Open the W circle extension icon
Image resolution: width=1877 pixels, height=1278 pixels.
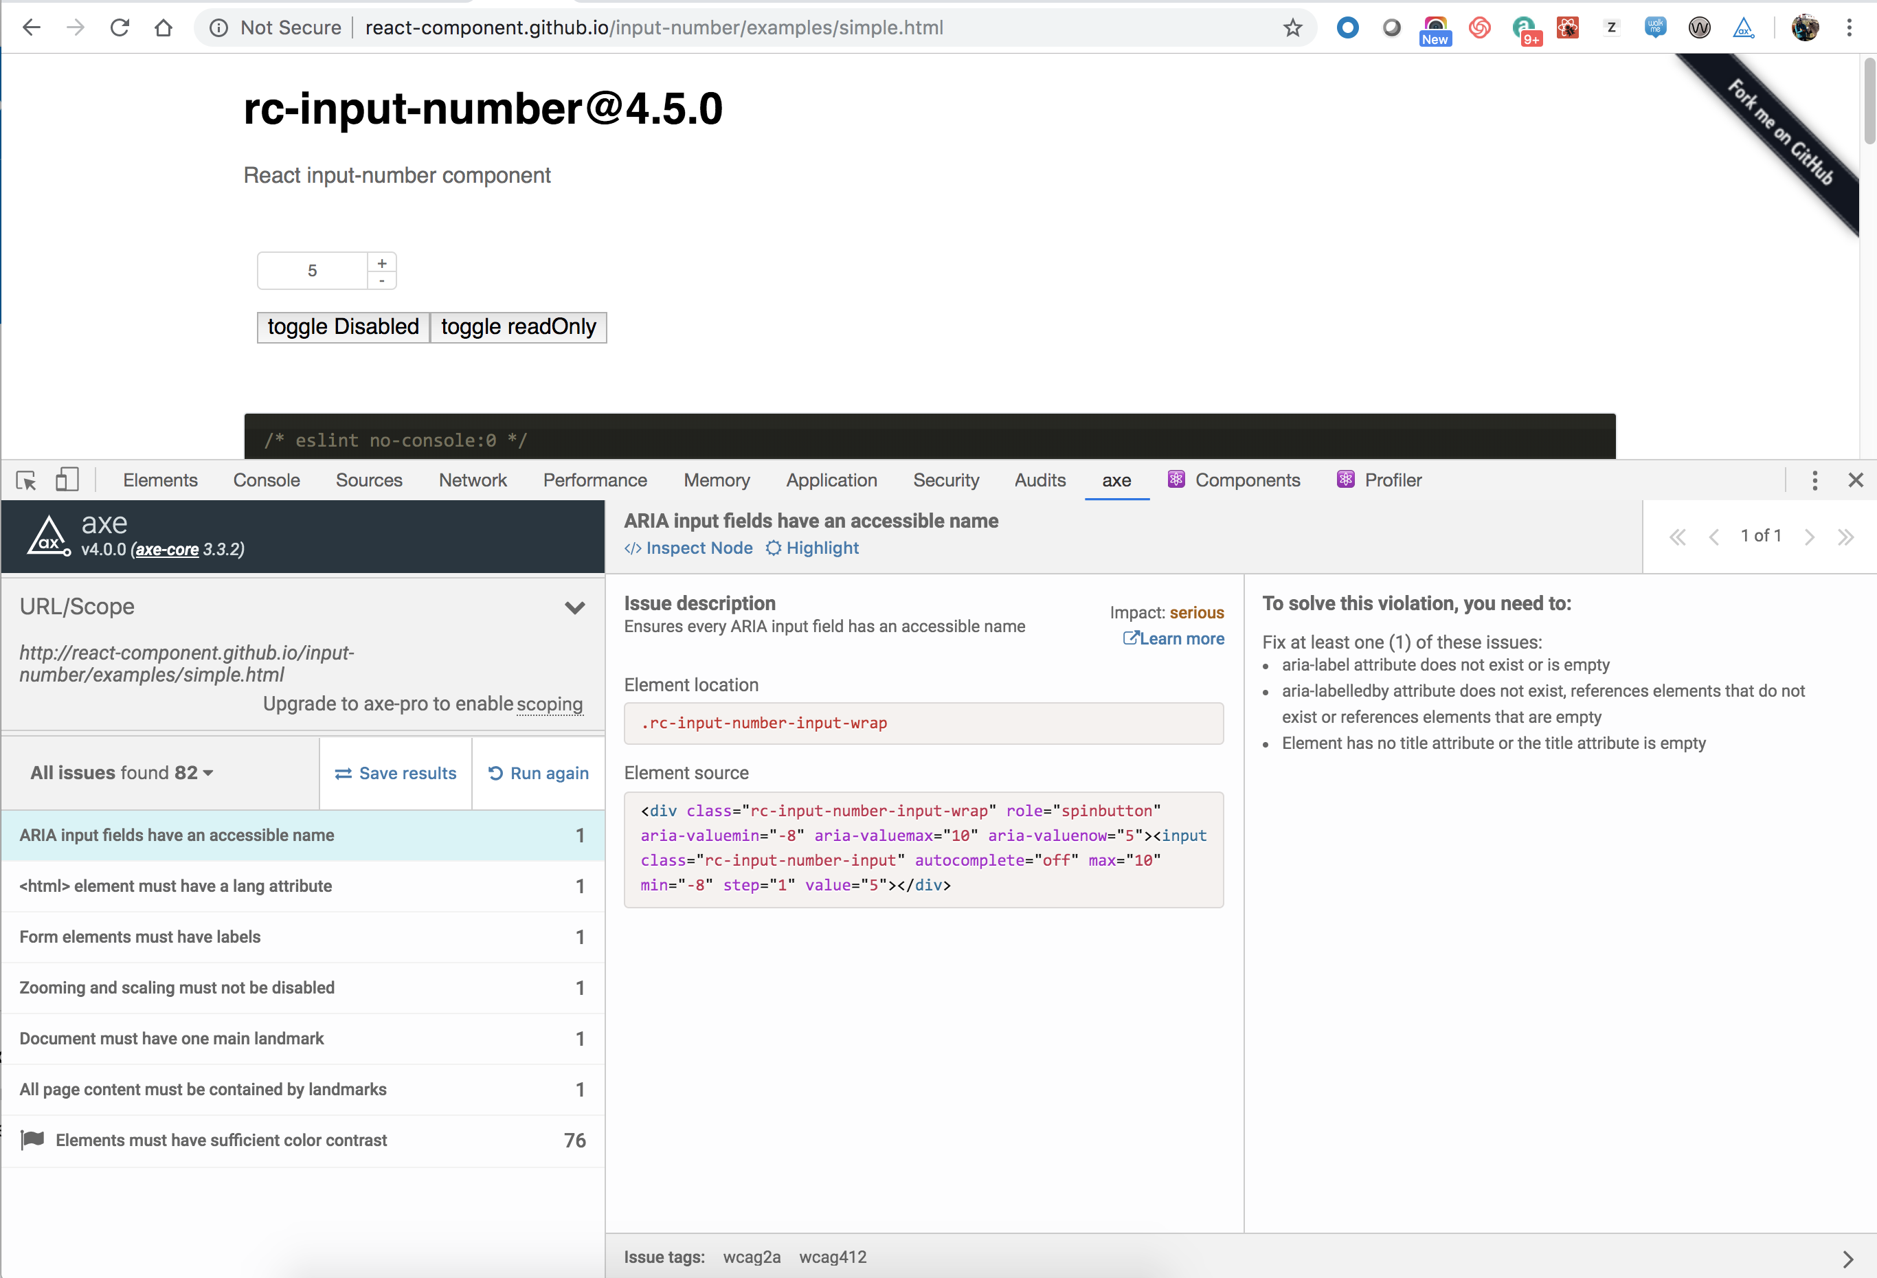[x=1699, y=27]
